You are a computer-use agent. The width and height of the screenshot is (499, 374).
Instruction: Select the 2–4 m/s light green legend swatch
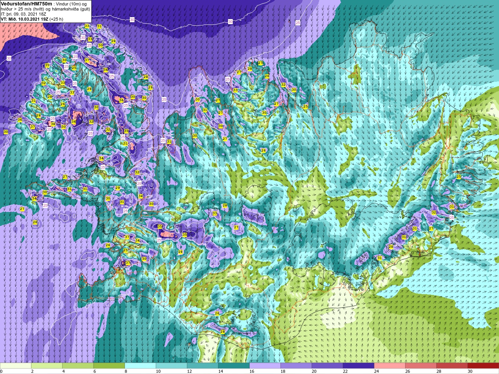tap(47, 366)
